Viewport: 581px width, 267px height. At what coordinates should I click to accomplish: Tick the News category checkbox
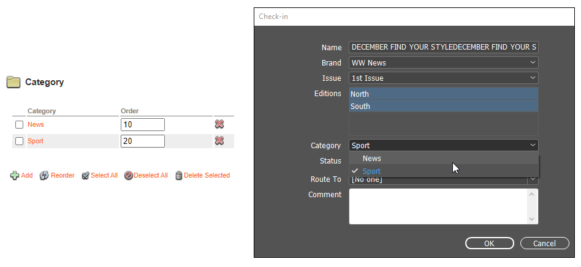[19, 125]
